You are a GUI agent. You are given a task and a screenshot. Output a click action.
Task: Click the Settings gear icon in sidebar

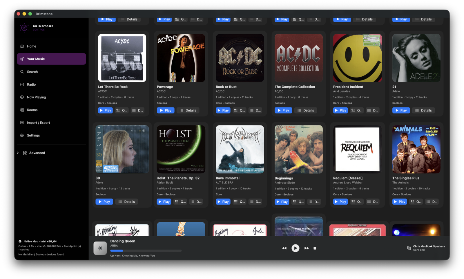pos(22,135)
